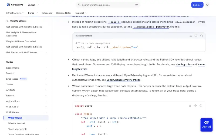Download the import weave code block
Image resolution: width=216 pixels, height=135 pixels.
click(x=190, y=106)
